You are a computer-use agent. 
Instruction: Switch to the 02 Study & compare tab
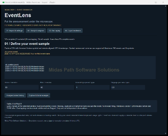tap(36, 31)
